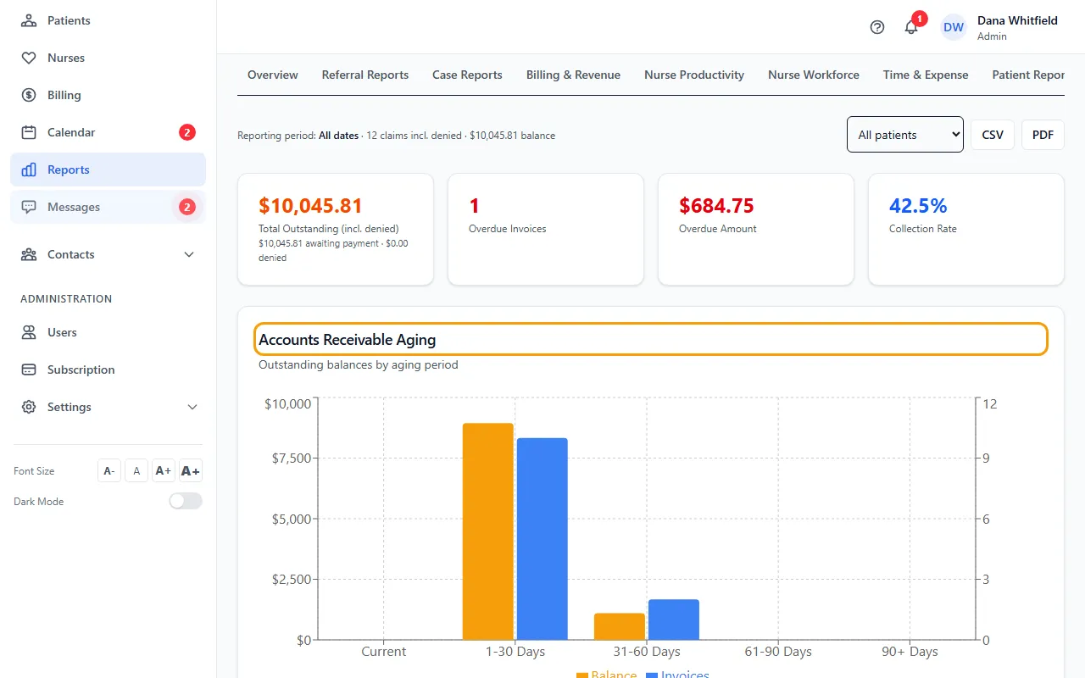The image size is (1085, 678).
Task: Click the Patients sidebar icon
Action: [x=29, y=20]
